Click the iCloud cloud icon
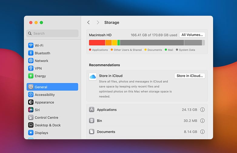237x153 pixels. coord(93,77)
